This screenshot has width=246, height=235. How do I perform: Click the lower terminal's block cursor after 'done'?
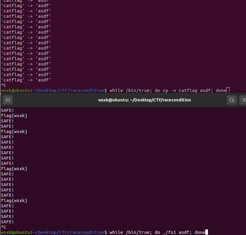[x=206, y=232]
